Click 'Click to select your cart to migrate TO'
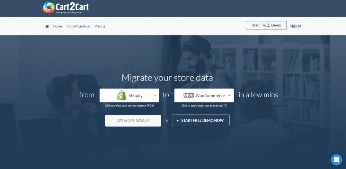The height and width of the screenshot is (169, 346). point(204,105)
